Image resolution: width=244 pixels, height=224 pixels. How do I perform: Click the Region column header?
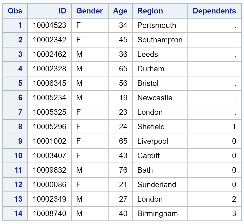[160, 11]
